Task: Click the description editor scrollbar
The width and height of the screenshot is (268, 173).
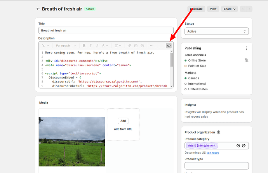Action: point(172,60)
